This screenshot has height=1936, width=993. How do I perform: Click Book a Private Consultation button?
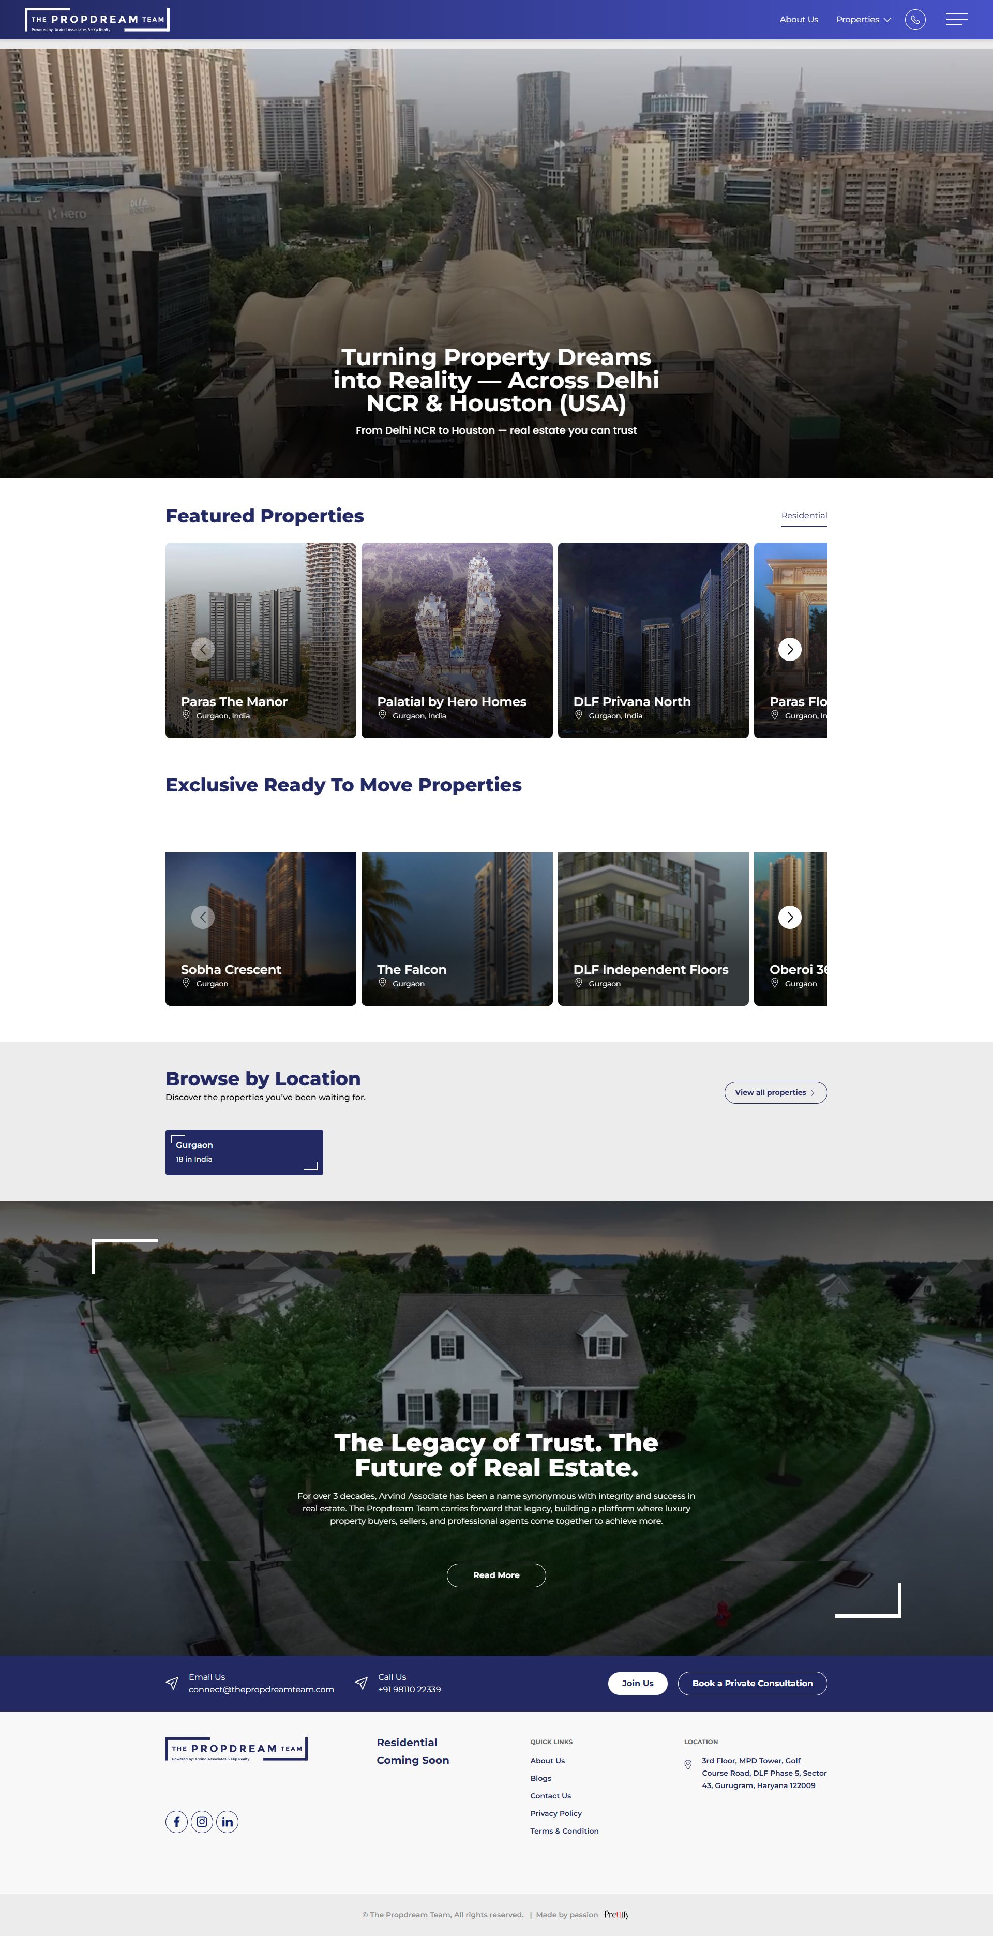(x=753, y=1684)
